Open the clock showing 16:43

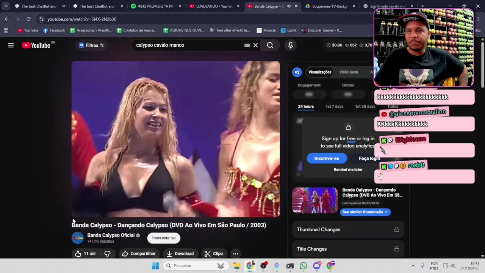470,266
